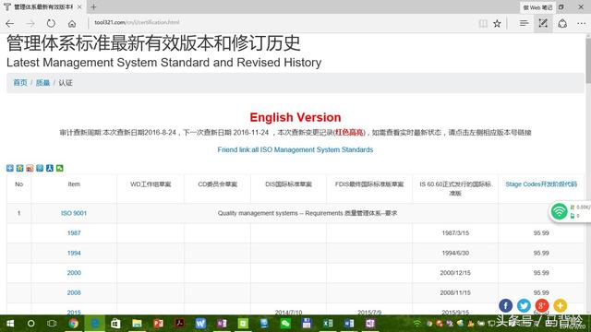591x332 pixels.
Task: Open the 2008 version link
Action: (x=74, y=292)
